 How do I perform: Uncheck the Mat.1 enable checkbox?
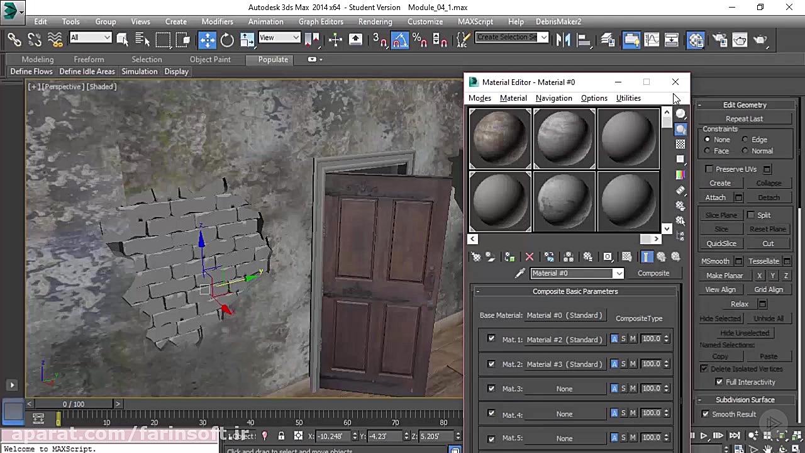[x=491, y=338]
